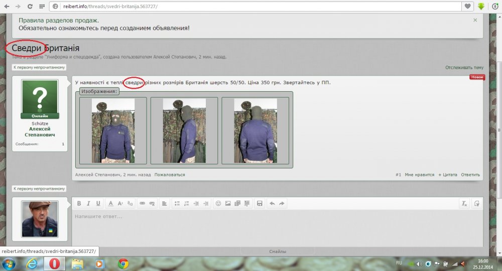This screenshot has width=502, height=271.
Task: Click the save draft floppy icon
Action: pos(260,203)
